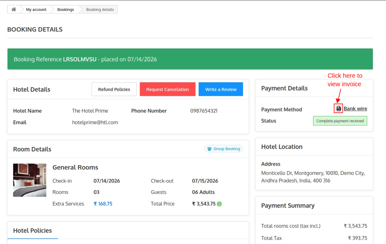Write a Review for the hotel
The width and height of the screenshot is (386, 244).
coord(221,89)
